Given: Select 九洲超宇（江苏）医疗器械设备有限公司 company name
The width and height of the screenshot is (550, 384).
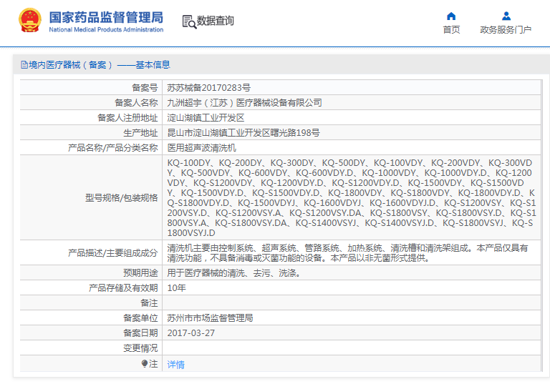Looking at the screenshot, I should [x=244, y=103].
